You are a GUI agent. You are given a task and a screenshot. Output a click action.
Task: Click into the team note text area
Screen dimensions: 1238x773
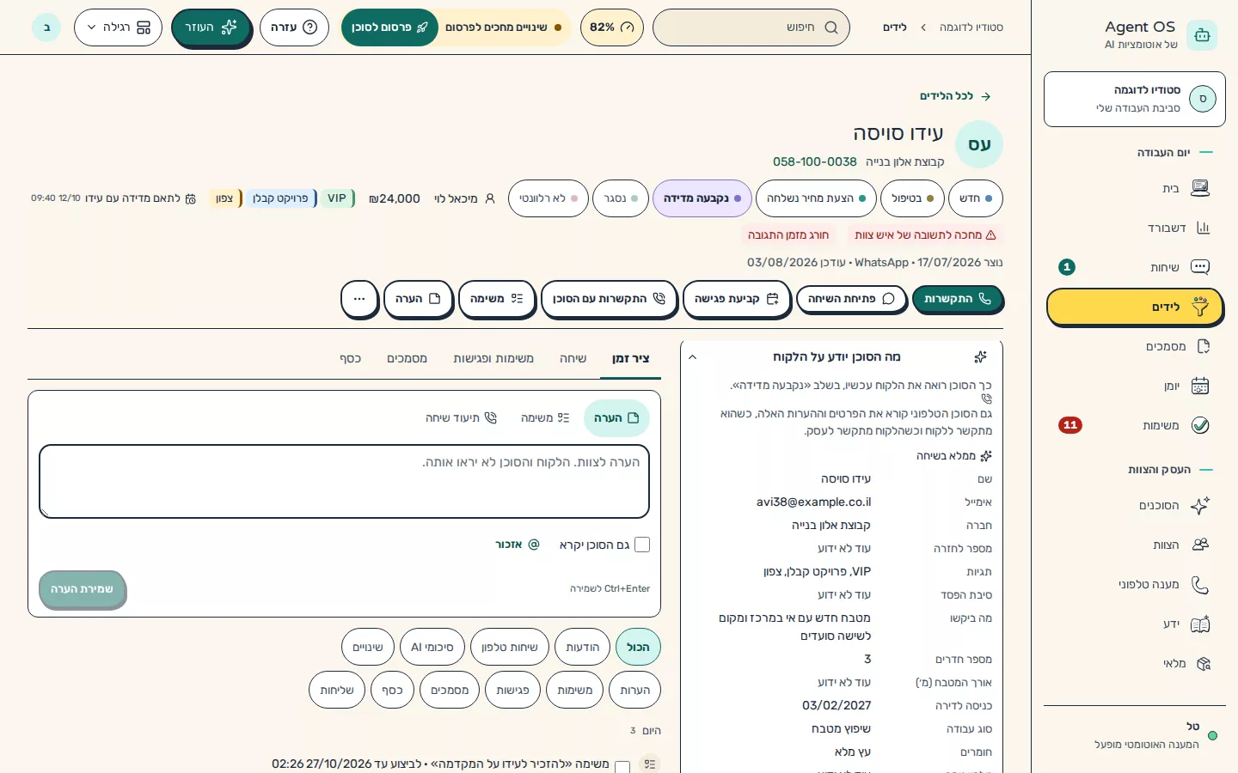pos(344,481)
